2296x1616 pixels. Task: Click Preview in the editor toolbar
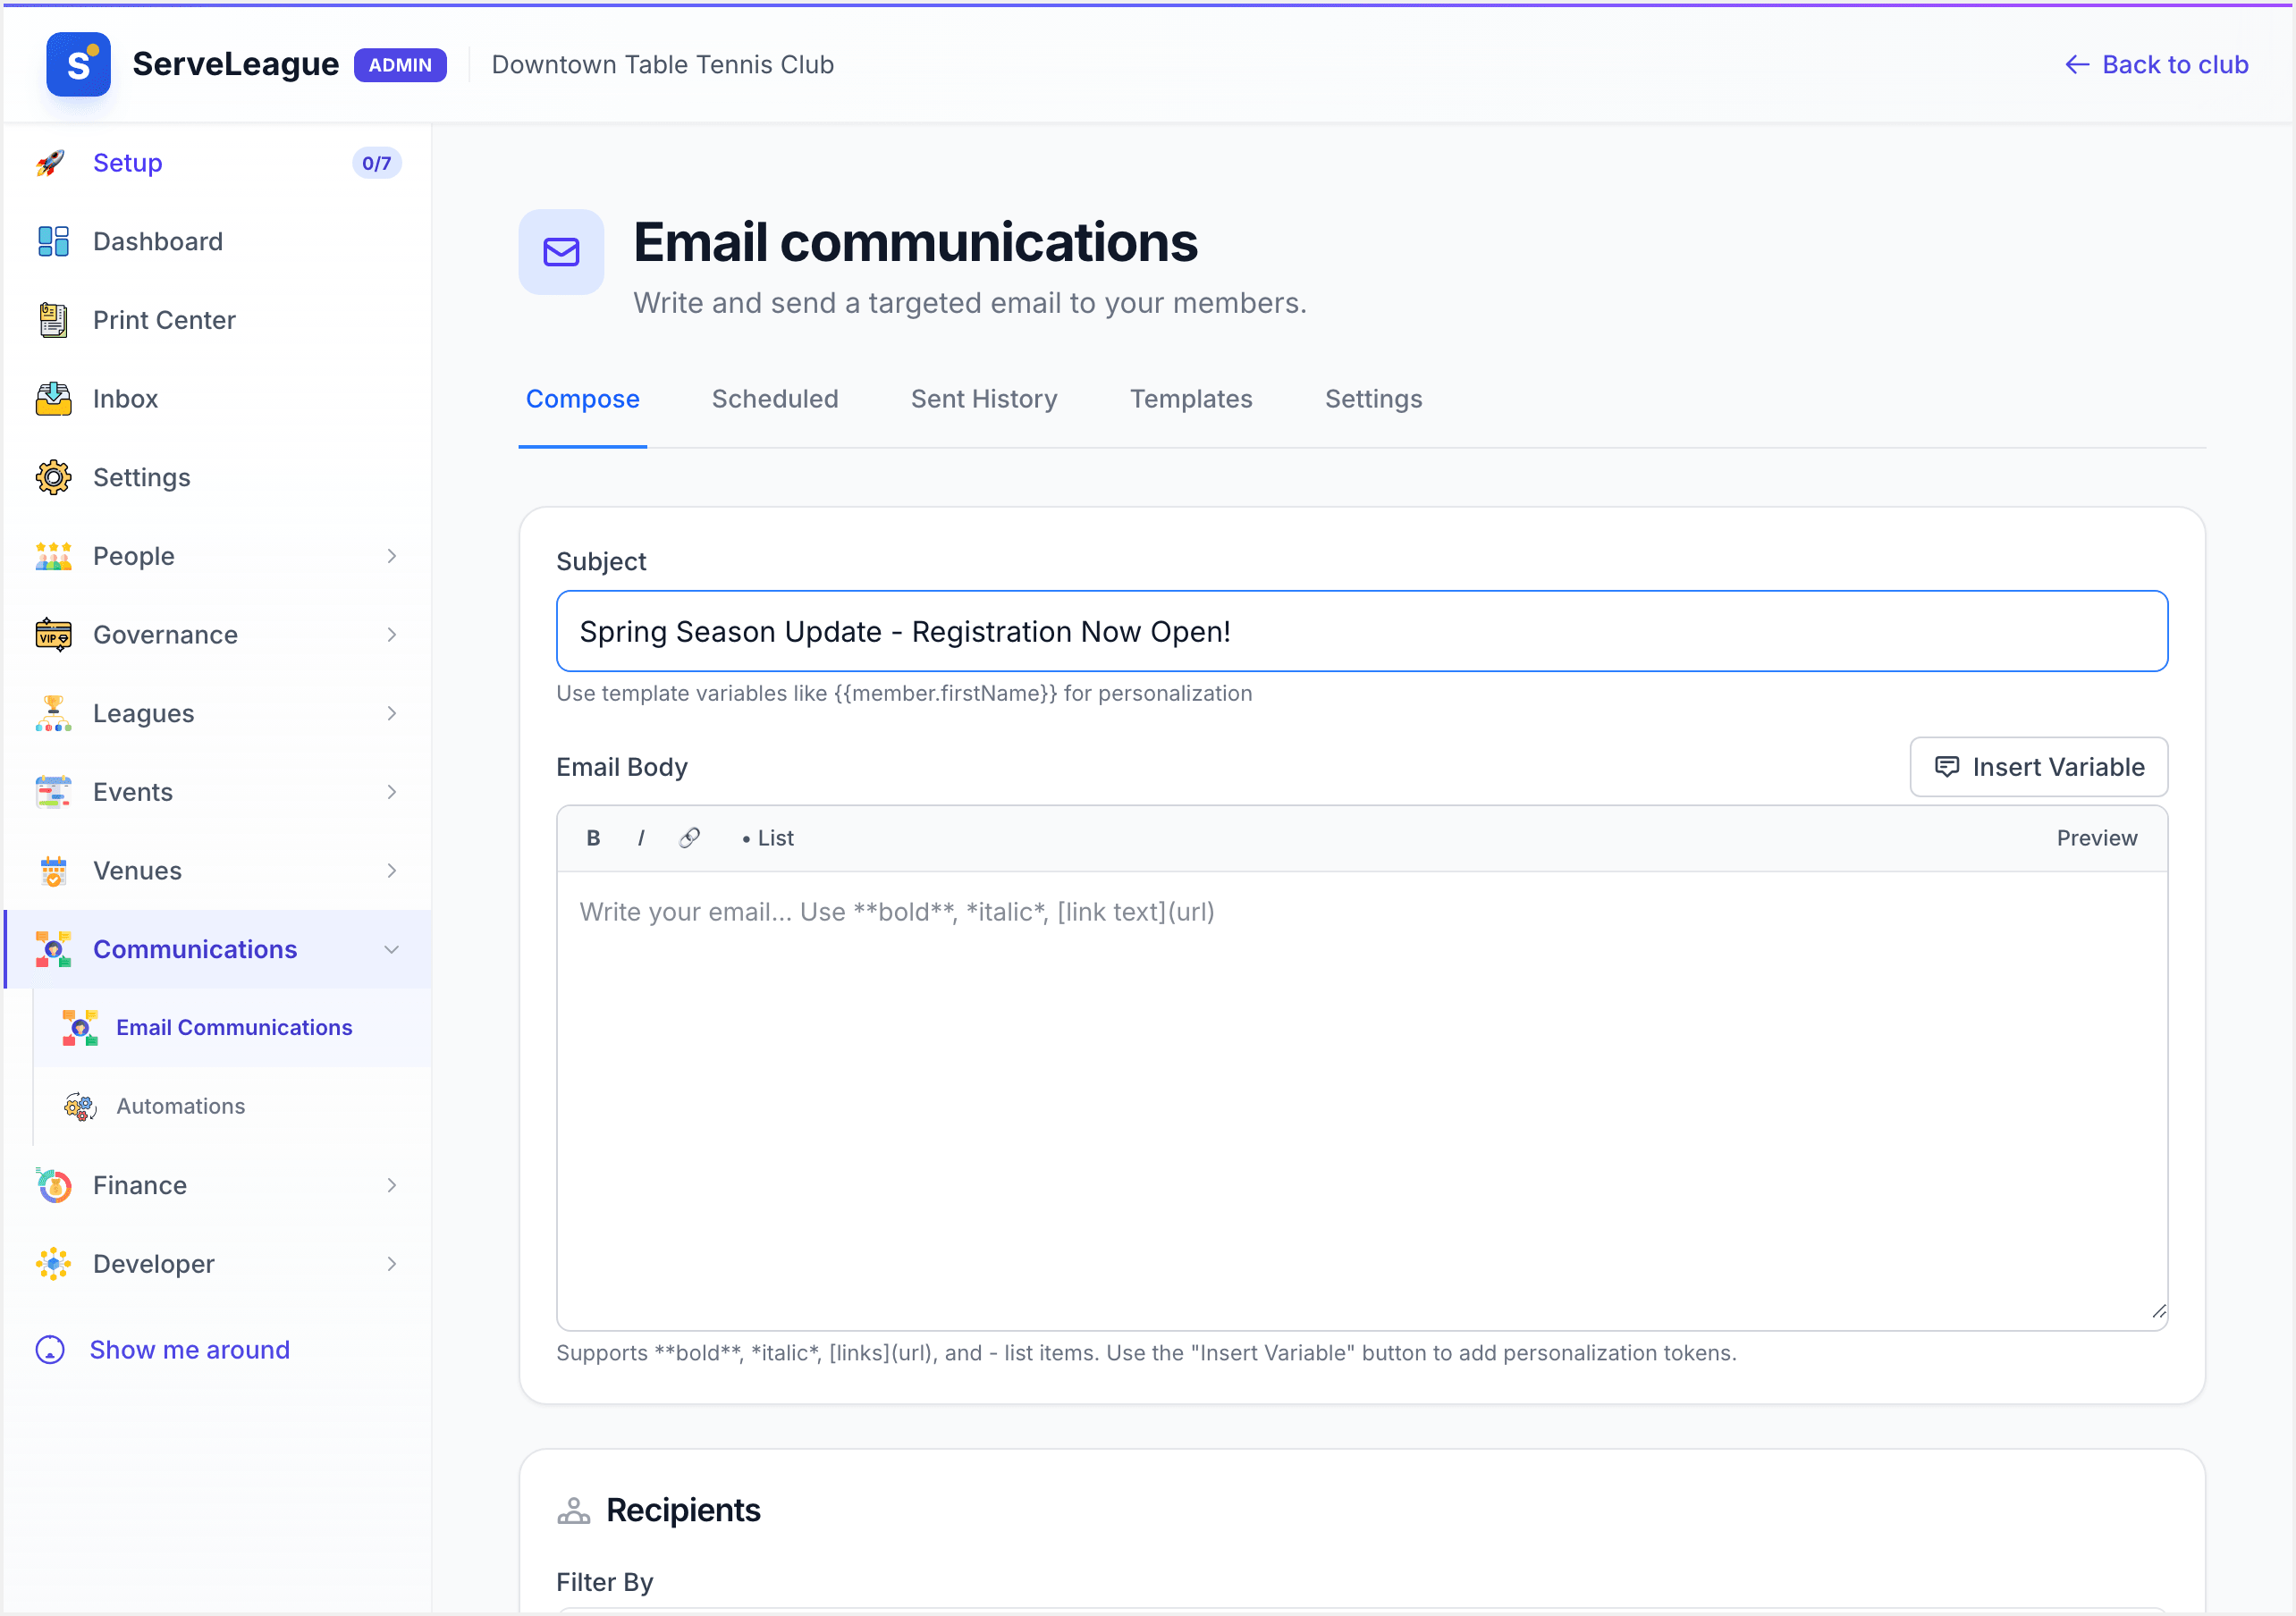[2096, 838]
